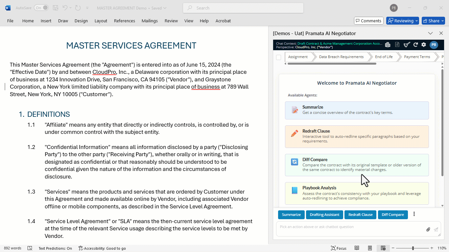Screen dimensions: 449x252
Task: Open more actions three-dot menu
Action: tap(414, 214)
